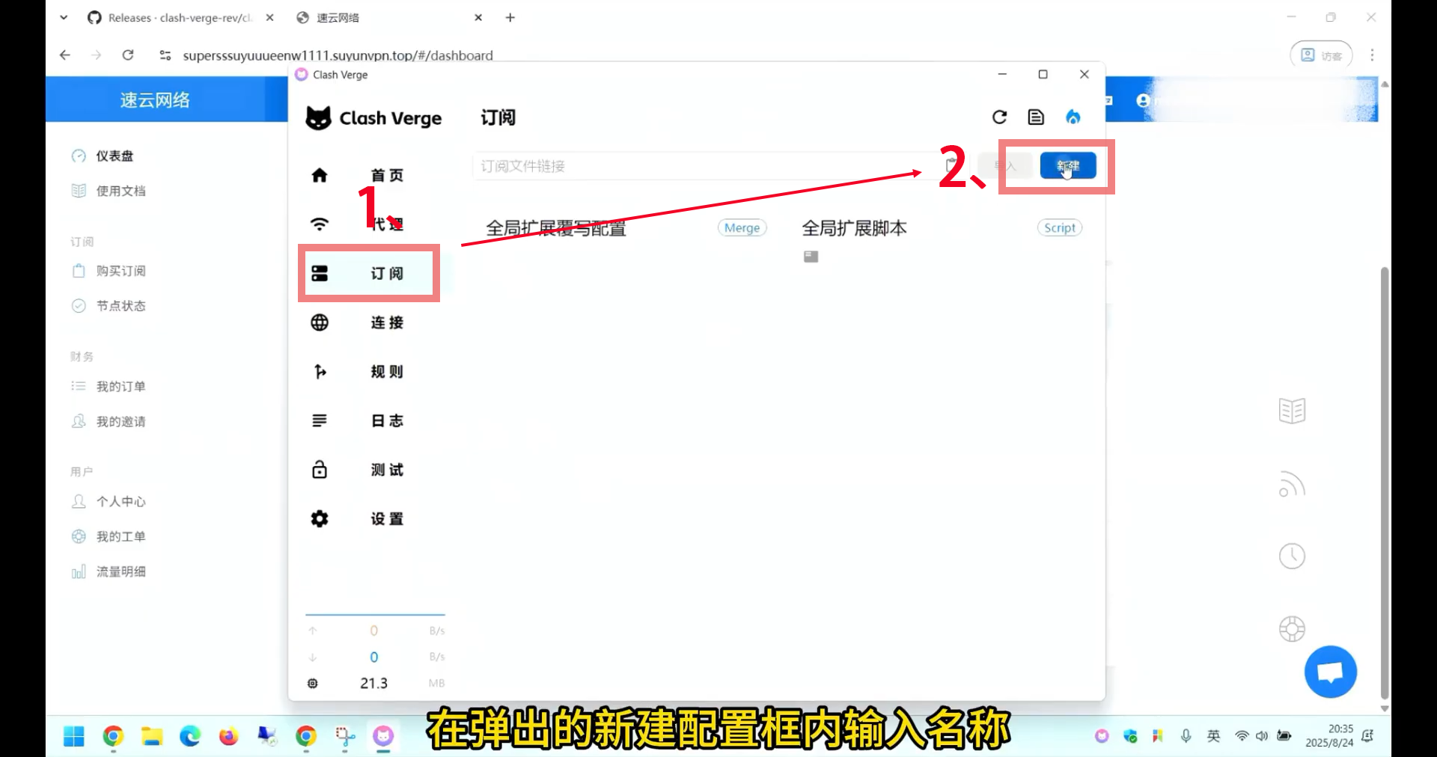Click the 新建 new button
Screen dimensions: 1437x757
(x=1068, y=165)
